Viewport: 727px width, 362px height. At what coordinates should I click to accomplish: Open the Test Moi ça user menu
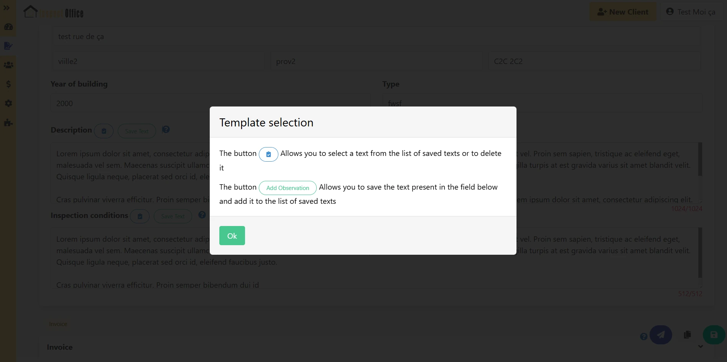tap(691, 12)
